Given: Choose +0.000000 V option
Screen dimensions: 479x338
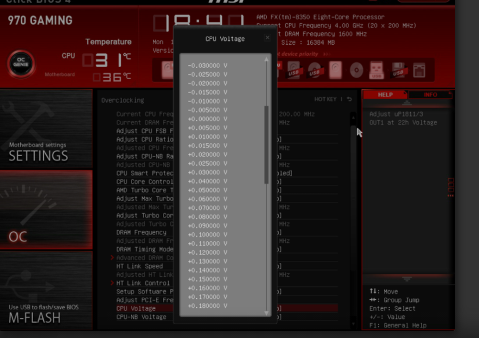Looking at the screenshot, I should pos(208,119).
